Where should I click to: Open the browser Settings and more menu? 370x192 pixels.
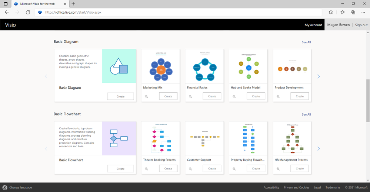(363, 12)
